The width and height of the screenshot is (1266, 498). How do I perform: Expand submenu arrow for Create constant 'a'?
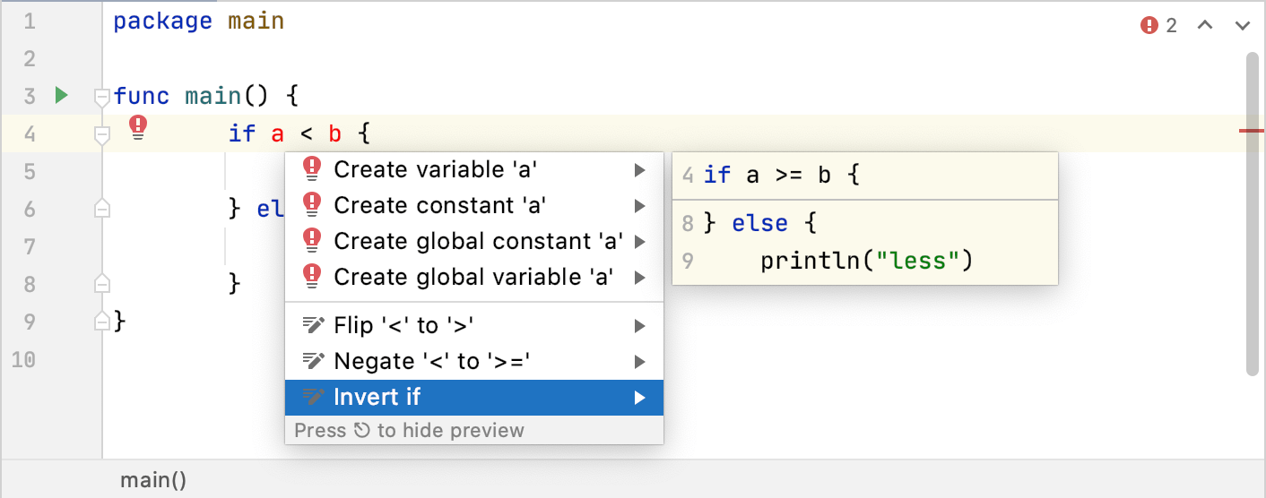(x=639, y=206)
